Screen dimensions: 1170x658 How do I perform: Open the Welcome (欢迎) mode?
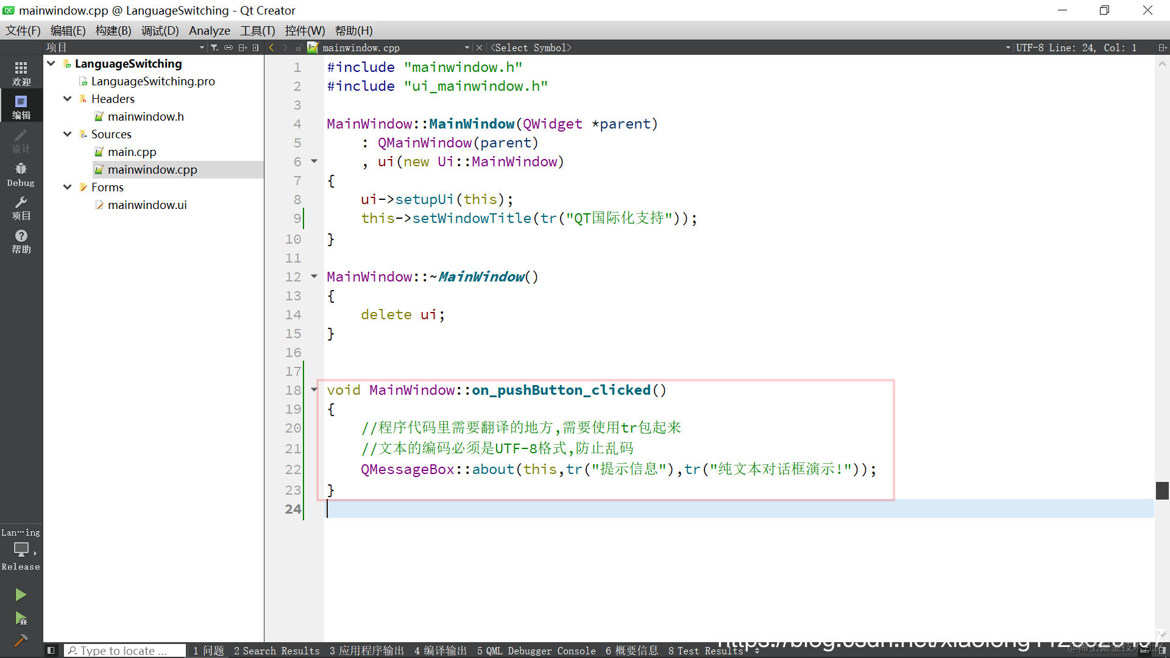(21, 73)
